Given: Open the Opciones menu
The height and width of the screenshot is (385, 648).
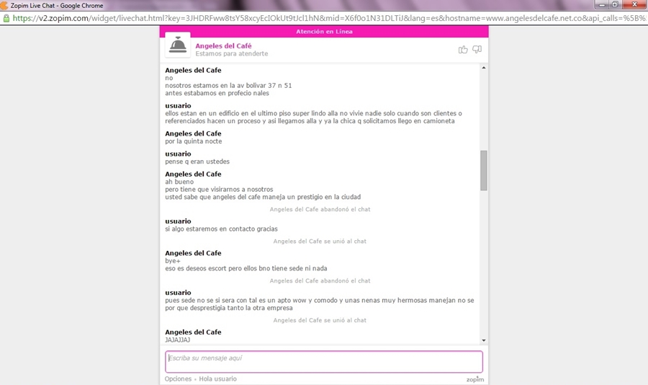Looking at the screenshot, I should point(178,379).
